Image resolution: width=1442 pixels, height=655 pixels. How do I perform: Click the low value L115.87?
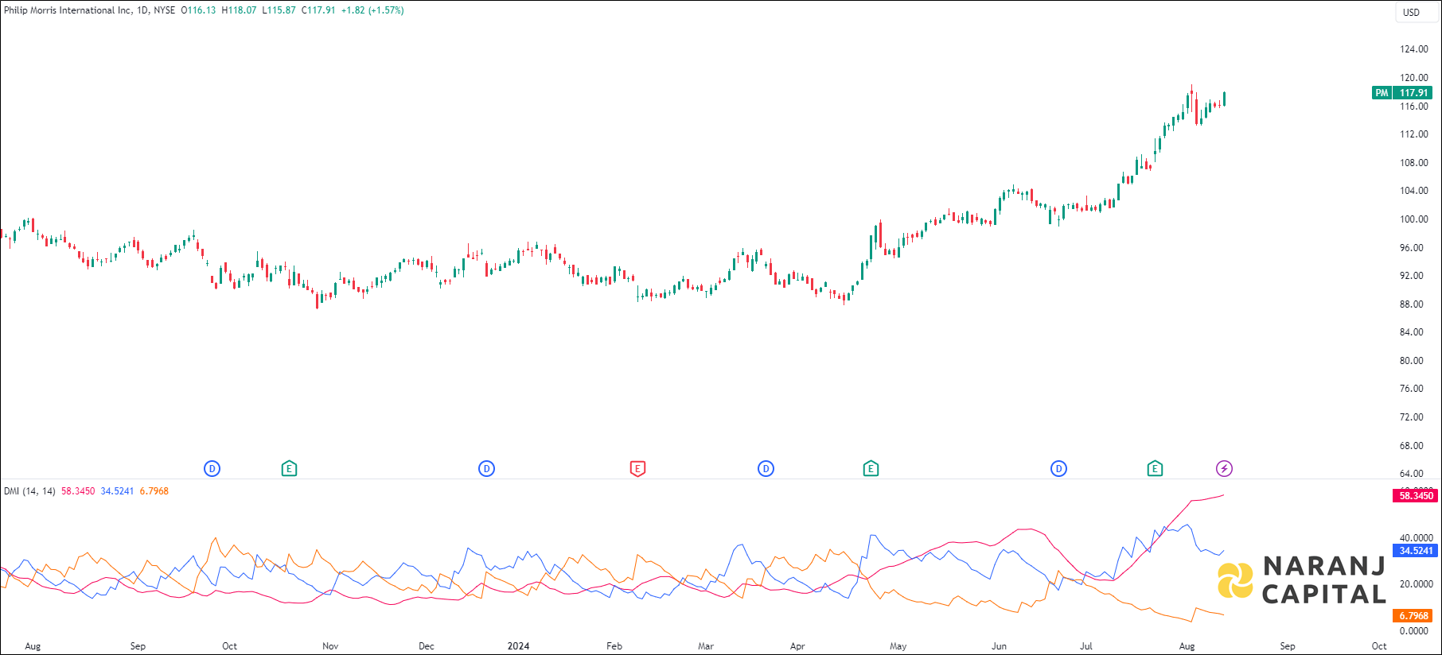pyautogui.click(x=279, y=10)
